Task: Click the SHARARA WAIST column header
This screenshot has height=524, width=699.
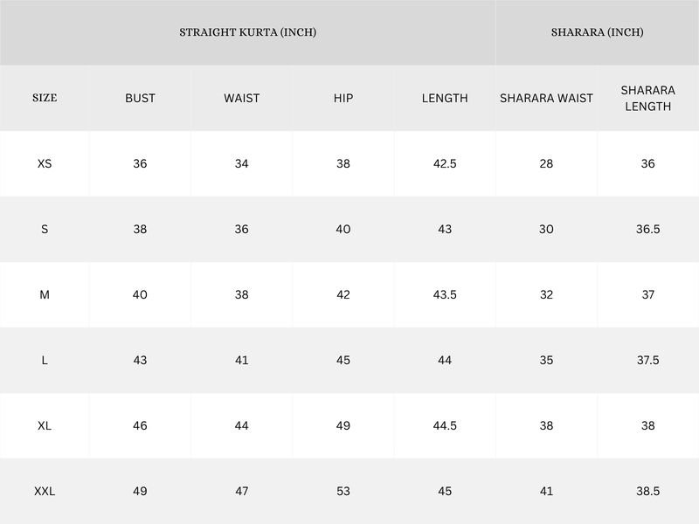Action: tap(546, 98)
